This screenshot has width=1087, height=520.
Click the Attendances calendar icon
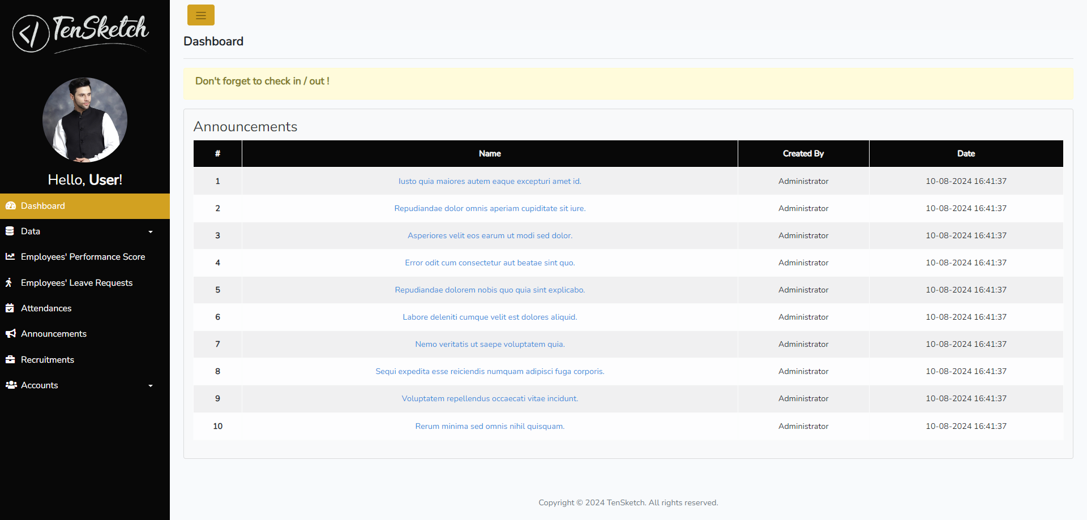10,308
